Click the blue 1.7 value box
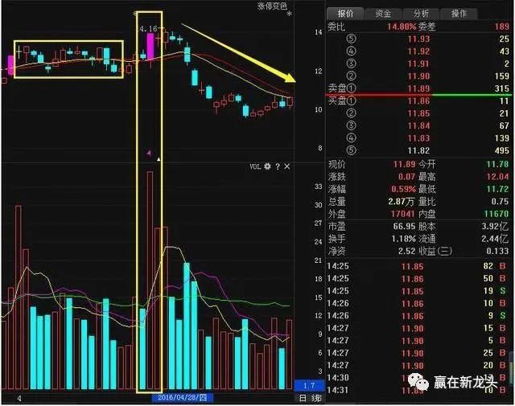This screenshot has width=515, height=406. (x=309, y=385)
